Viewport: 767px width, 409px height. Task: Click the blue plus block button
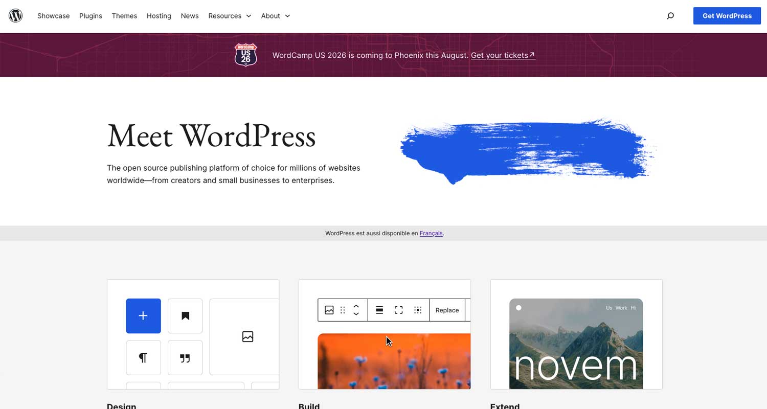[x=143, y=316]
